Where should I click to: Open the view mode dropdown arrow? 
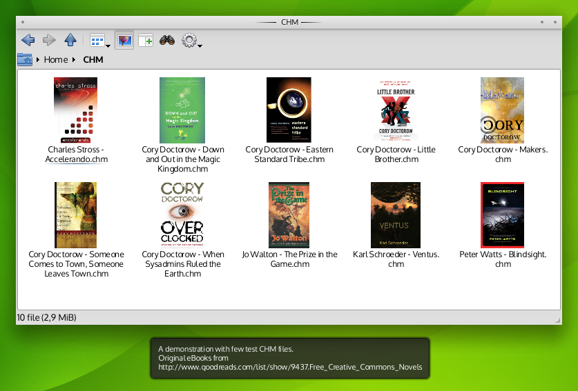tap(108, 46)
